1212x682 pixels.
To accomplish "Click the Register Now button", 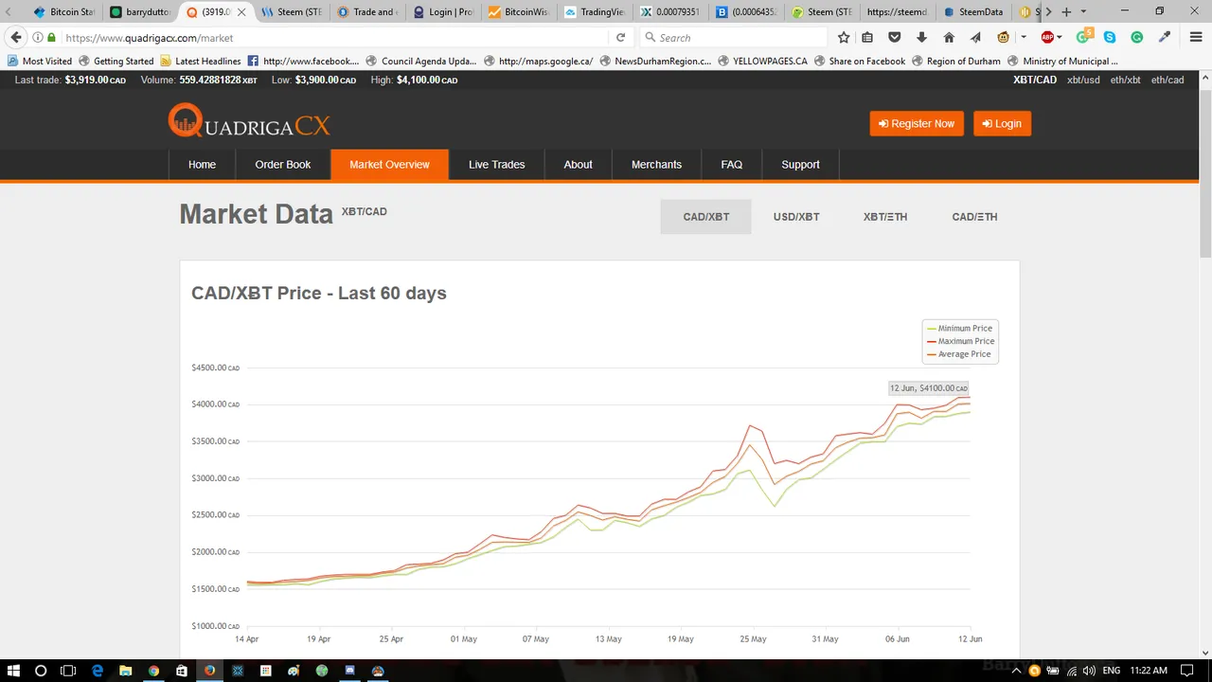I will coord(916,124).
